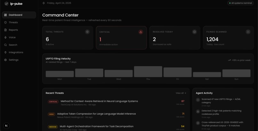Click the trending arrow icon near +18% label
Image resolution: width=258 pixels, height=131 pixels.
229,60
